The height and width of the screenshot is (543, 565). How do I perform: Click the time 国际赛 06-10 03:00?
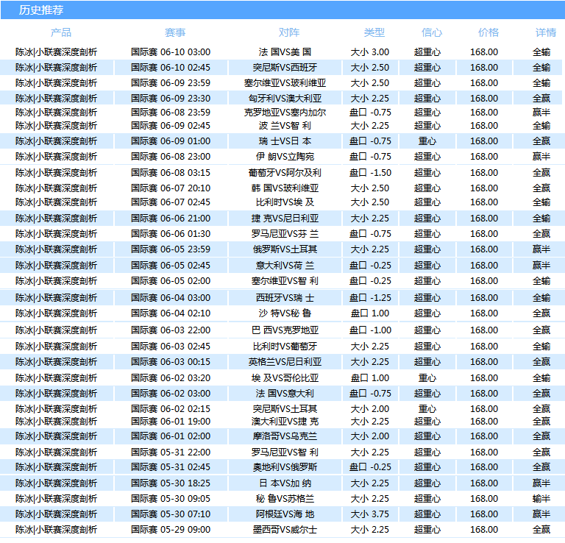(x=171, y=52)
